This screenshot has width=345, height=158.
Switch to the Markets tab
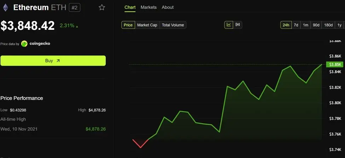[x=149, y=7]
